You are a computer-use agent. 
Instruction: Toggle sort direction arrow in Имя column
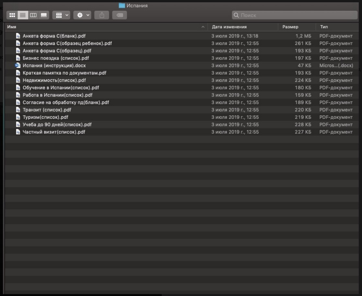click(203, 27)
